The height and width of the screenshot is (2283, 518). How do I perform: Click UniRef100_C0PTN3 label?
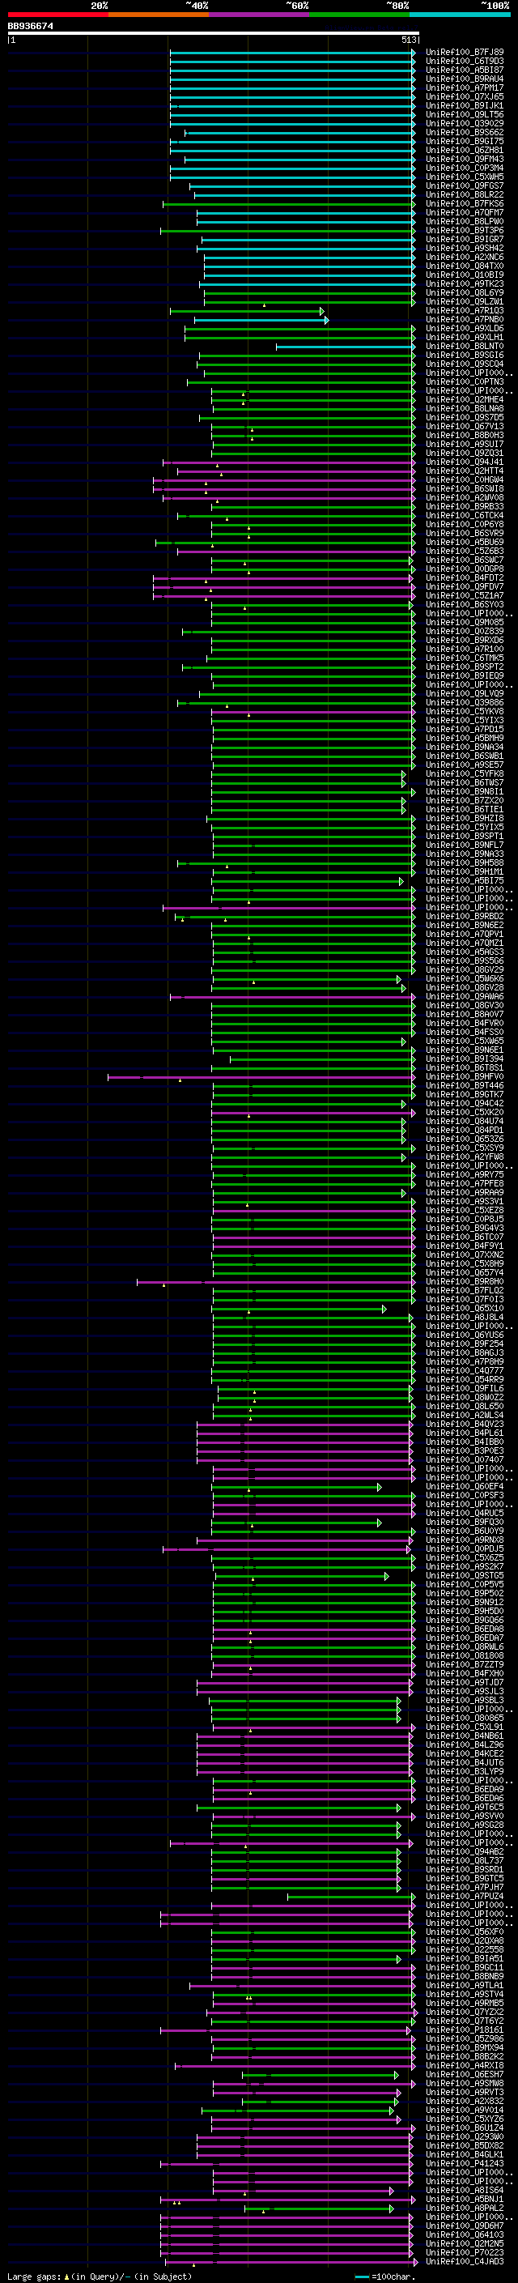tap(465, 382)
